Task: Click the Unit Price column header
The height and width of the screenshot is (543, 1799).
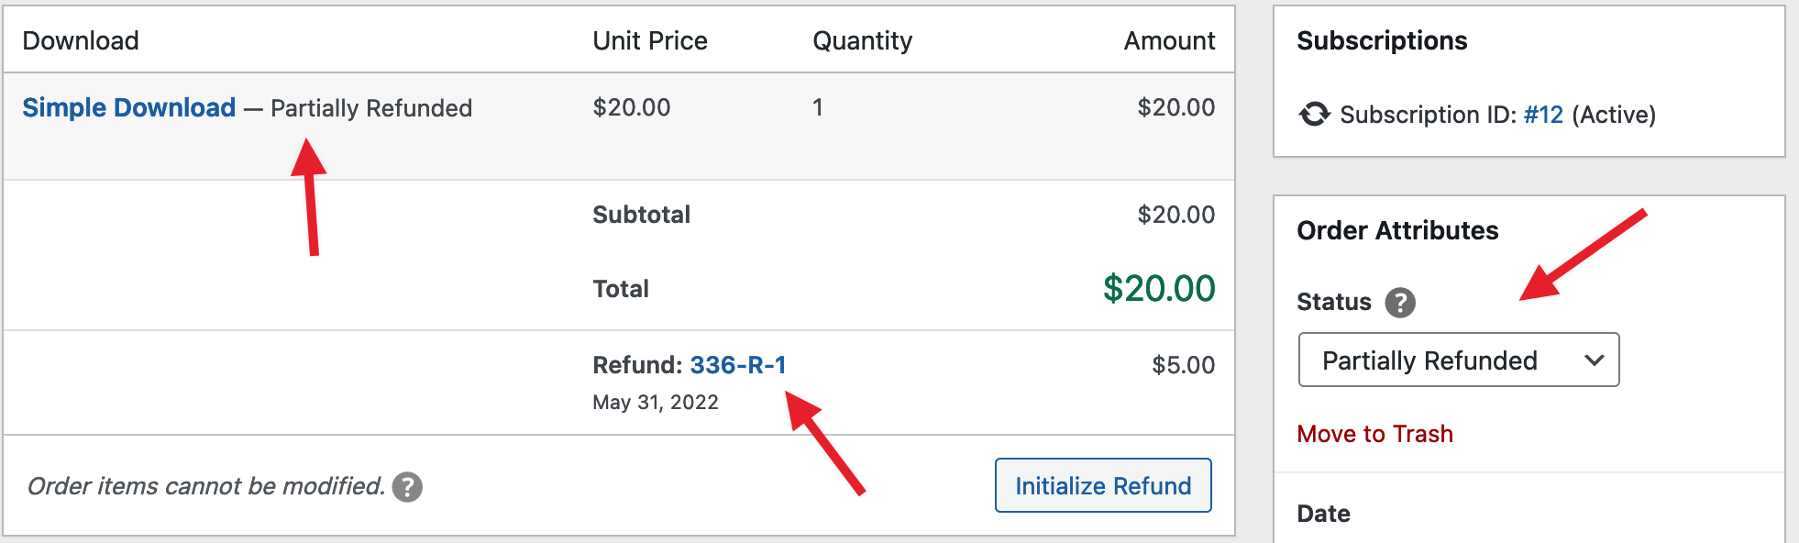Action: coord(650,40)
